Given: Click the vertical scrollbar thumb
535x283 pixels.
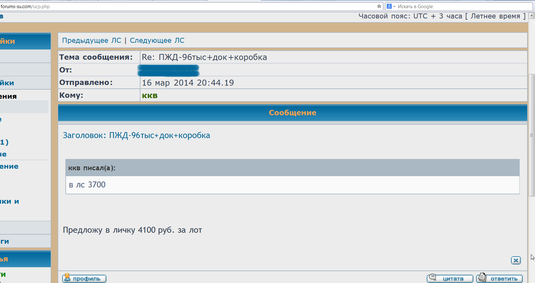Looking at the screenshot, I should (532, 135).
